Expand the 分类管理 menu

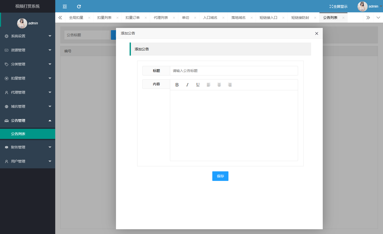click(27, 64)
